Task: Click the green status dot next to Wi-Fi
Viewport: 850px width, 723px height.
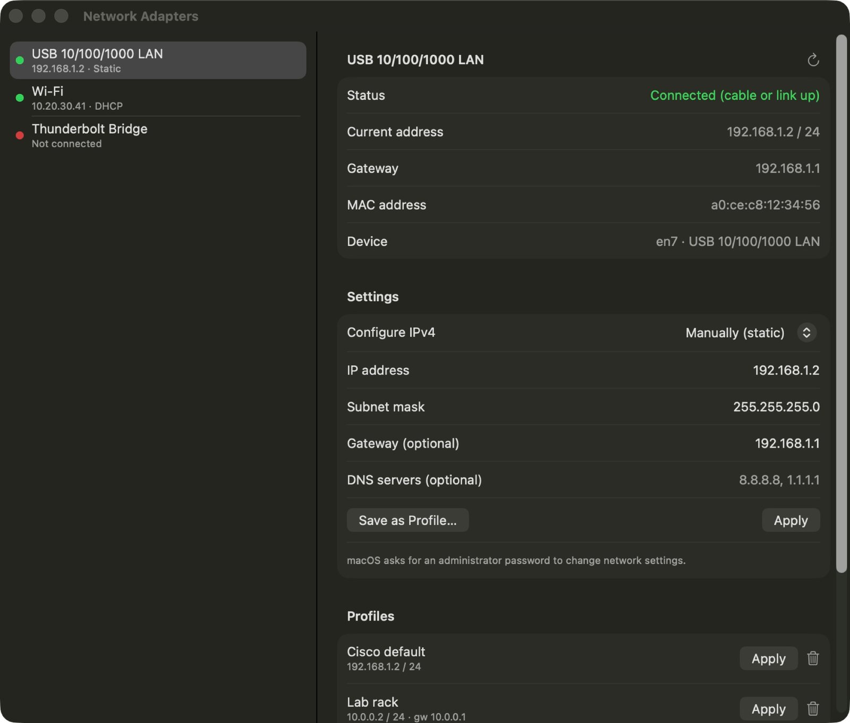Action: pos(20,98)
